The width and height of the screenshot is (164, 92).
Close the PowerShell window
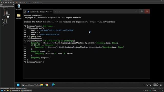(147, 11)
